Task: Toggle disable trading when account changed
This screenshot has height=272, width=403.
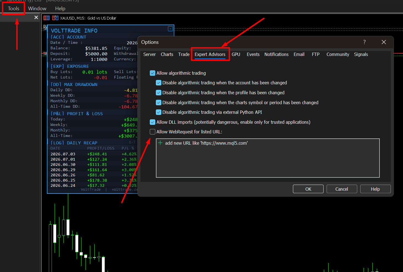Action: pos(159,83)
